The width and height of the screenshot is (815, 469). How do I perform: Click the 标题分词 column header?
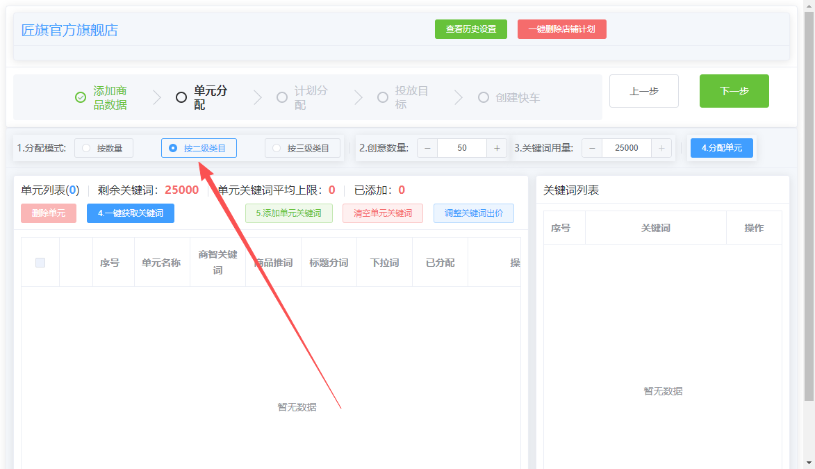coord(329,263)
